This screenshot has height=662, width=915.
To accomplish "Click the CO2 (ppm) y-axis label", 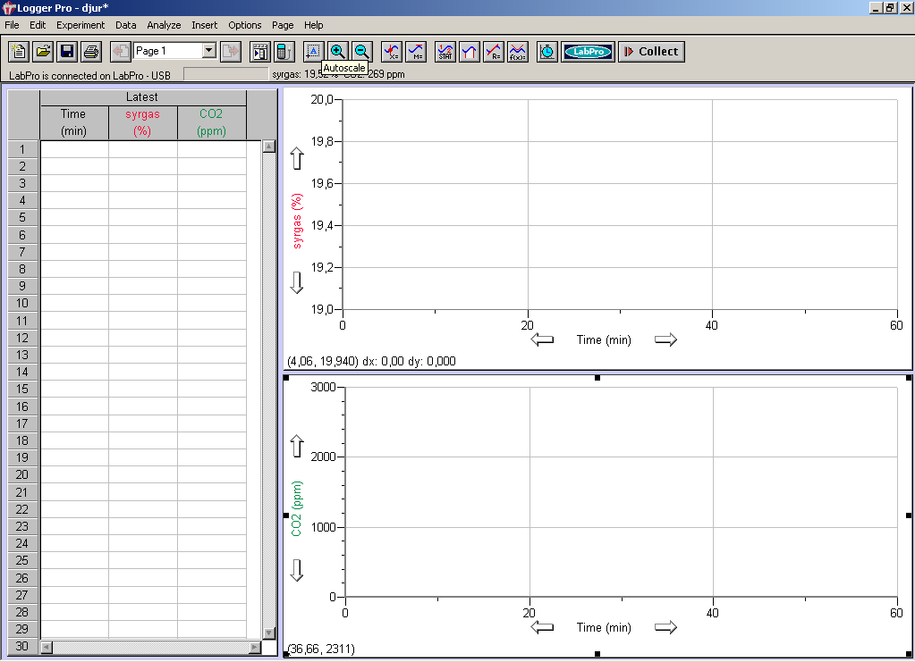I will tap(297, 508).
